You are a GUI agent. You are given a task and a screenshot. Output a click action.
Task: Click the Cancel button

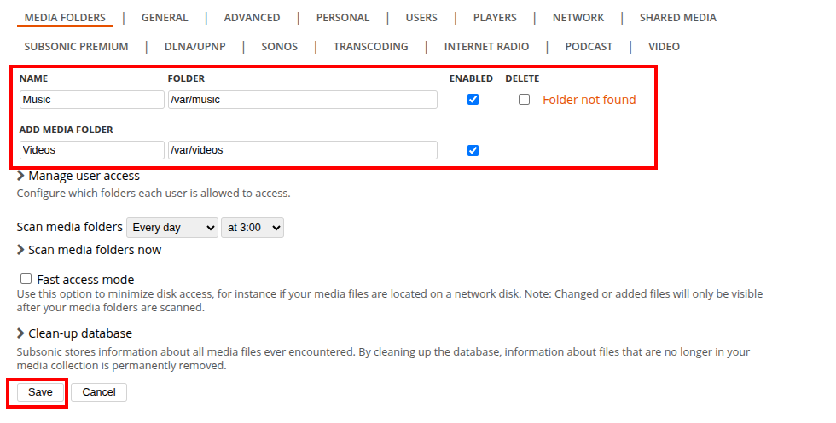tap(99, 392)
